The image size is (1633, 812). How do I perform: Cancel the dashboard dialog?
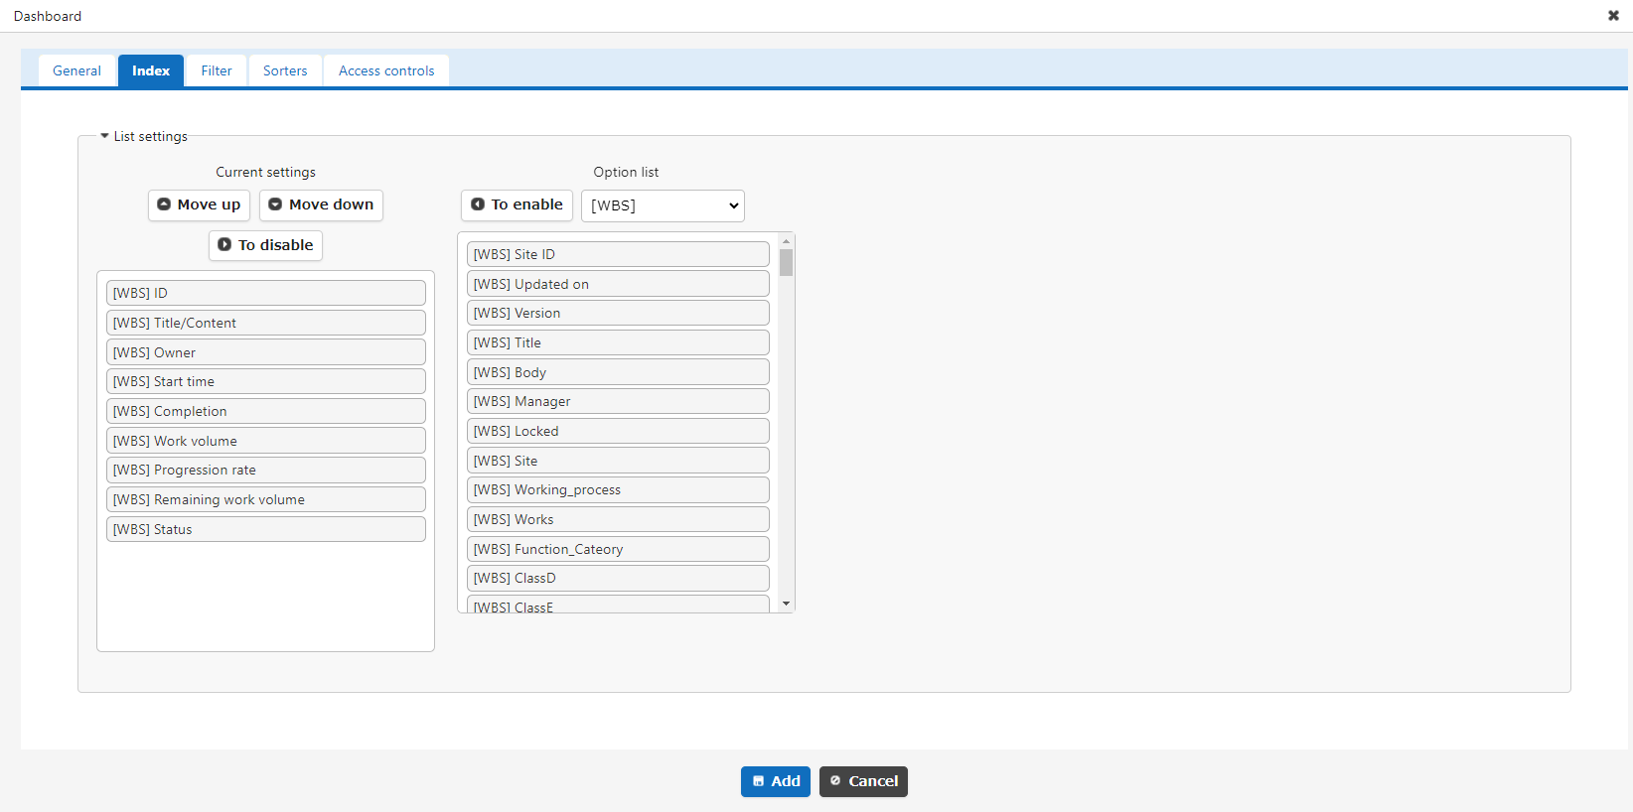coord(863,781)
